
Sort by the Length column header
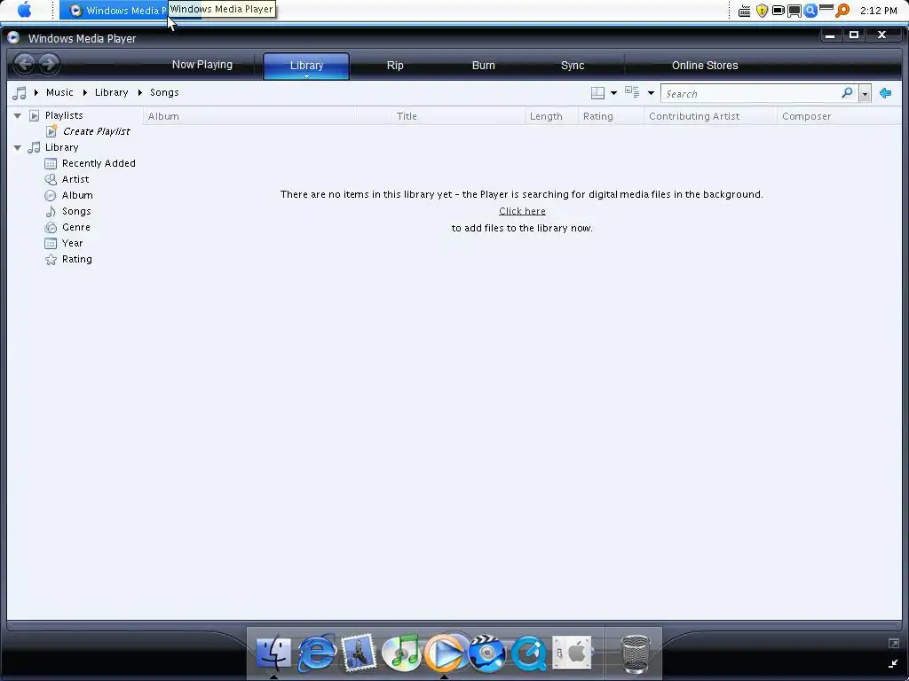coord(551,116)
